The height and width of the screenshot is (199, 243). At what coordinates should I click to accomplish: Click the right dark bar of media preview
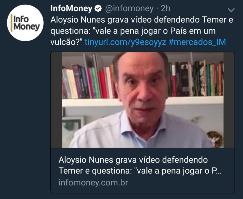coord(229,100)
